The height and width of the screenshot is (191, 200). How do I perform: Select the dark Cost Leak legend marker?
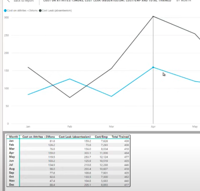(40, 10)
